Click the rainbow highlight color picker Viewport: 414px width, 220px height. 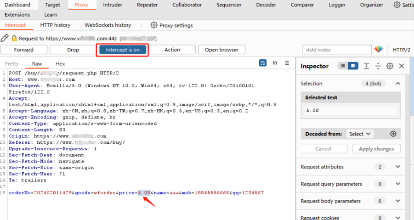point(378,50)
